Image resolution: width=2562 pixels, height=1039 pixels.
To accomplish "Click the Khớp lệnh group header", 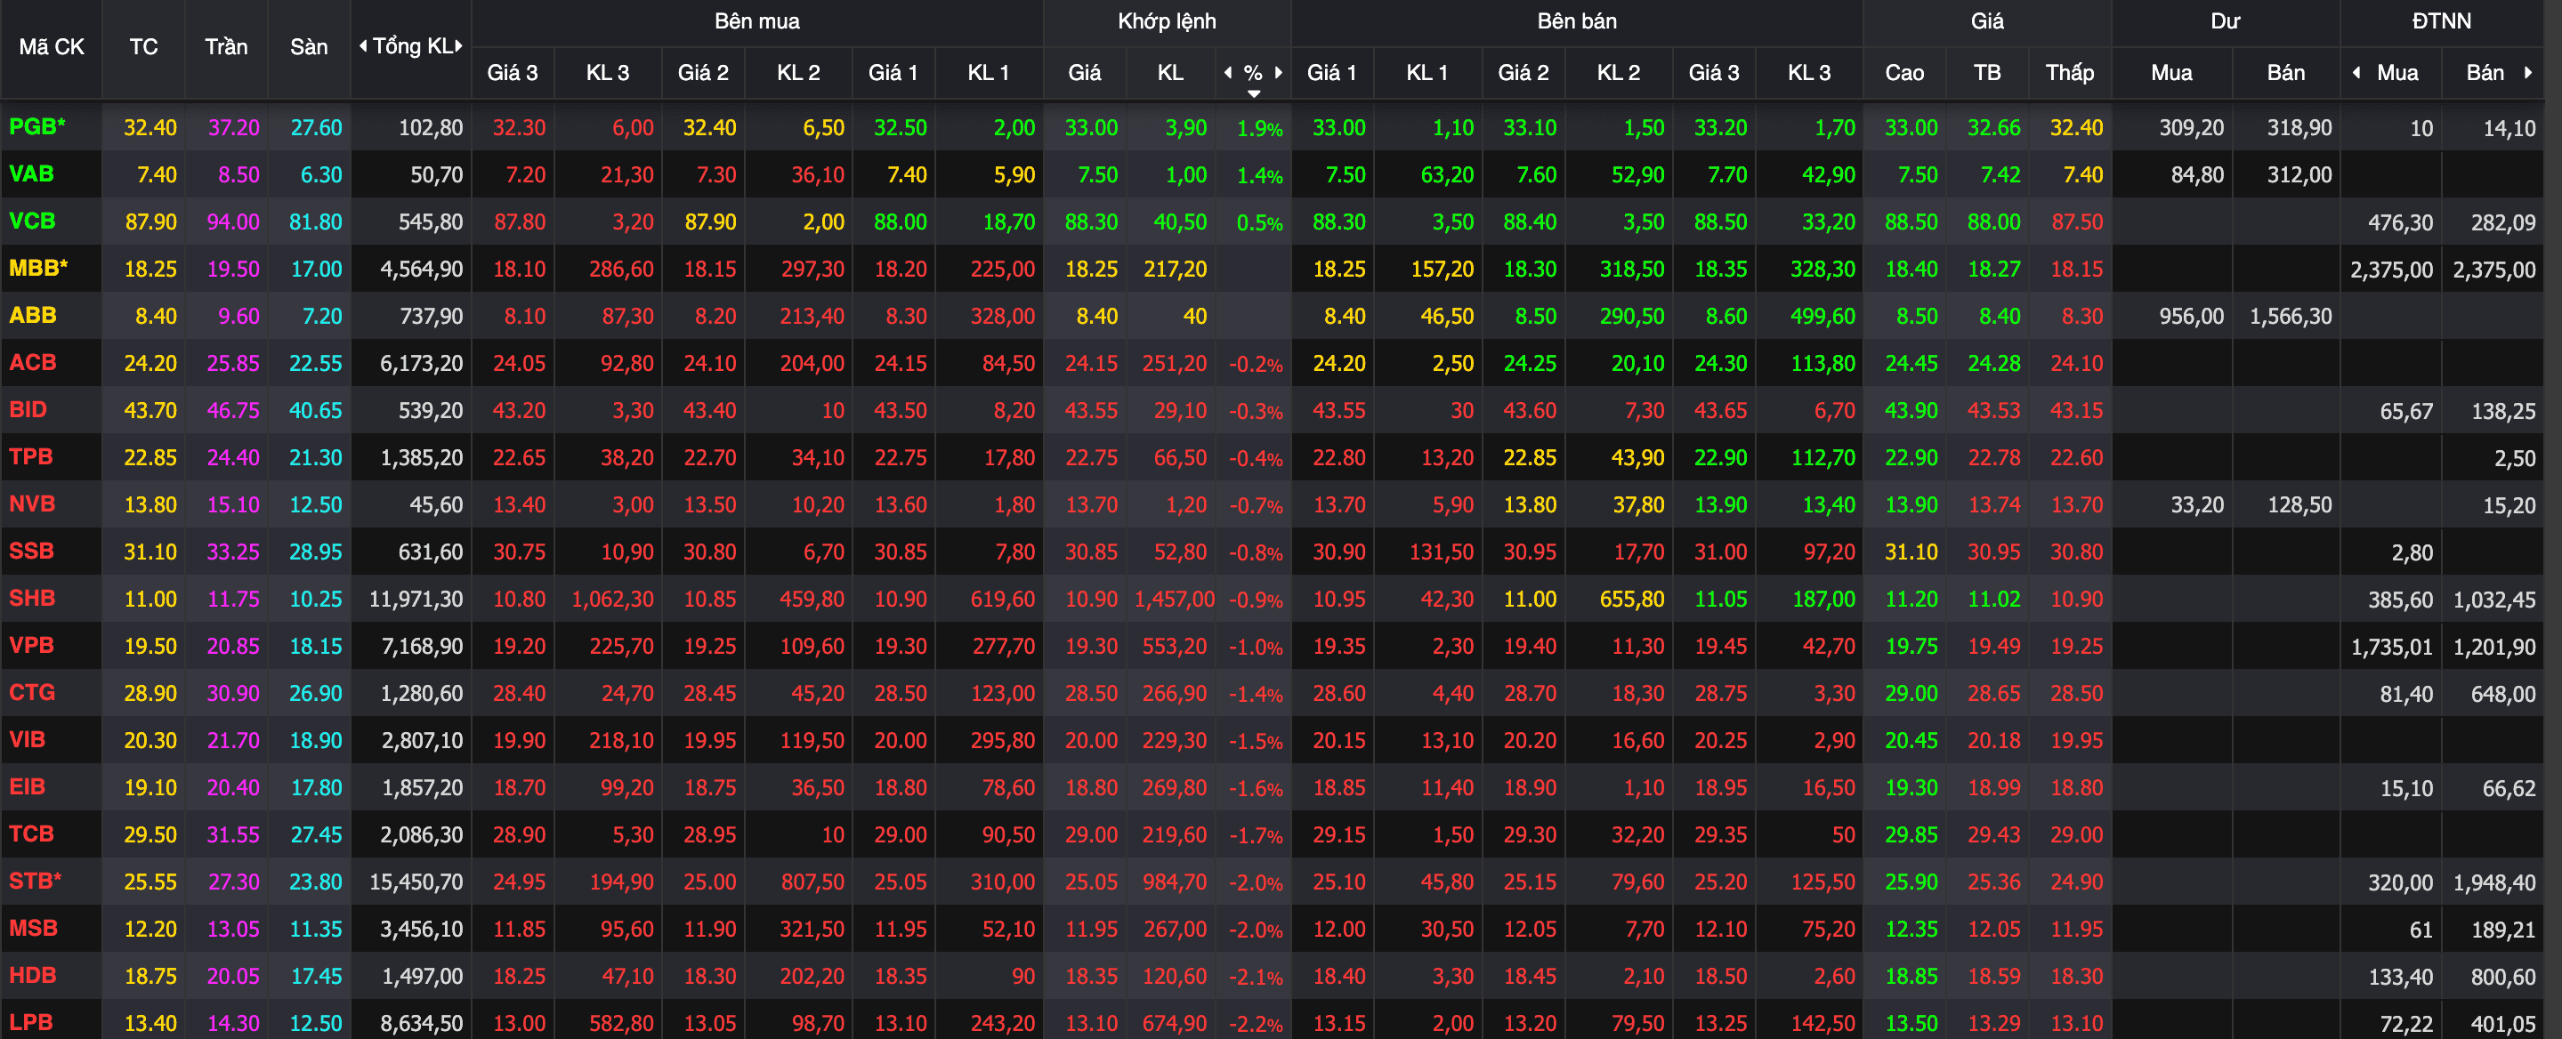I will (1167, 20).
